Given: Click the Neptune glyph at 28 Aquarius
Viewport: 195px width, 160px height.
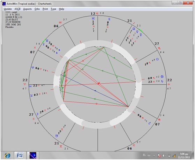Looking at the screenshot, I should tap(47, 40).
